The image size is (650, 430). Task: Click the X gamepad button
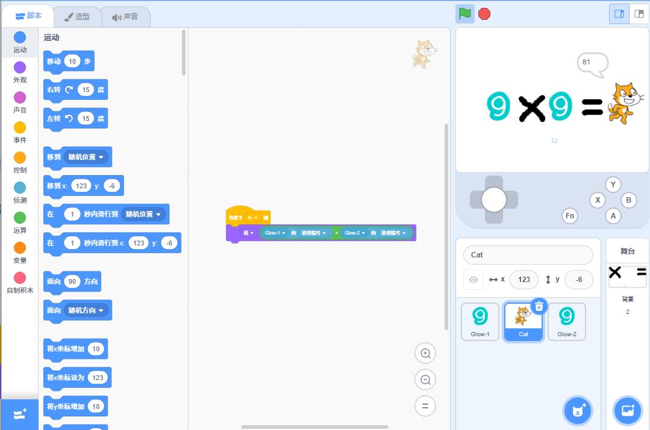click(598, 200)
